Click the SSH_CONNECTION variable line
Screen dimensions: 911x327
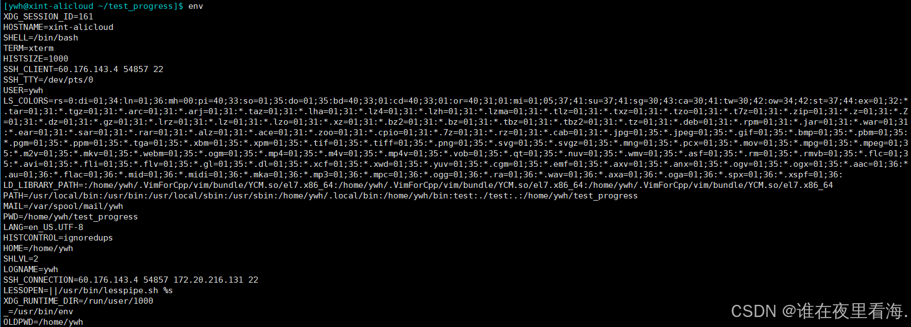pos(131,280)
